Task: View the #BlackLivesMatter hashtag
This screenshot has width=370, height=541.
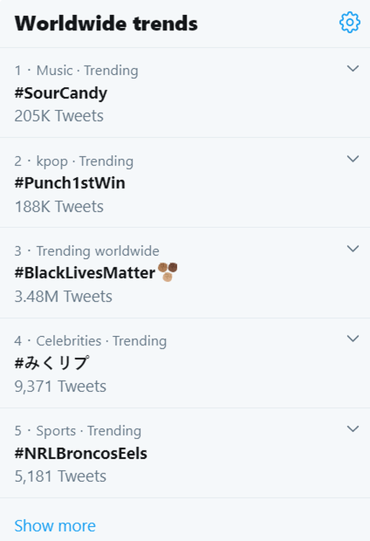Action: [85, 273]
